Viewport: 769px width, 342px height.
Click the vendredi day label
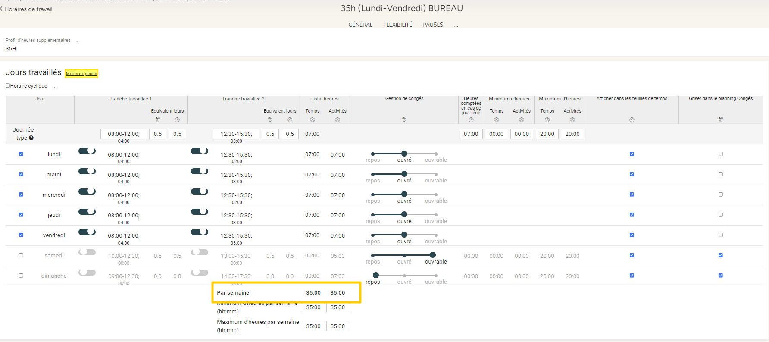click(54, 235)
